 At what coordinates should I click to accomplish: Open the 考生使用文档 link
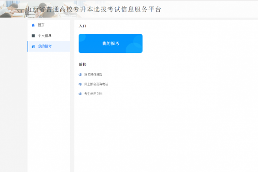93,93
